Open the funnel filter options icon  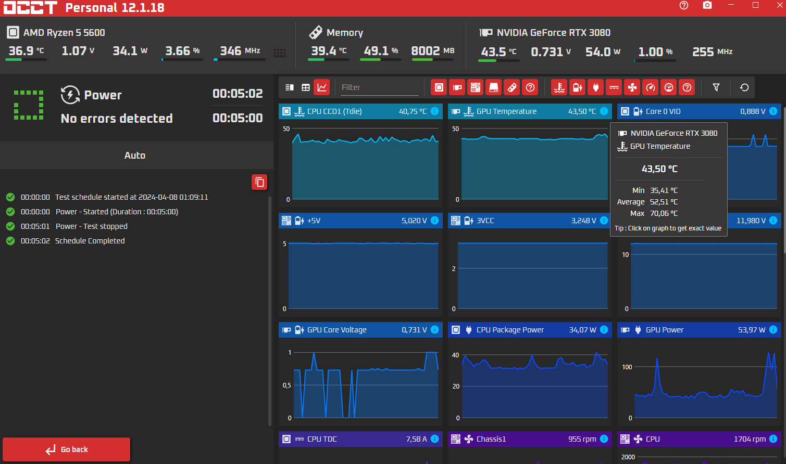pos(716,87)
